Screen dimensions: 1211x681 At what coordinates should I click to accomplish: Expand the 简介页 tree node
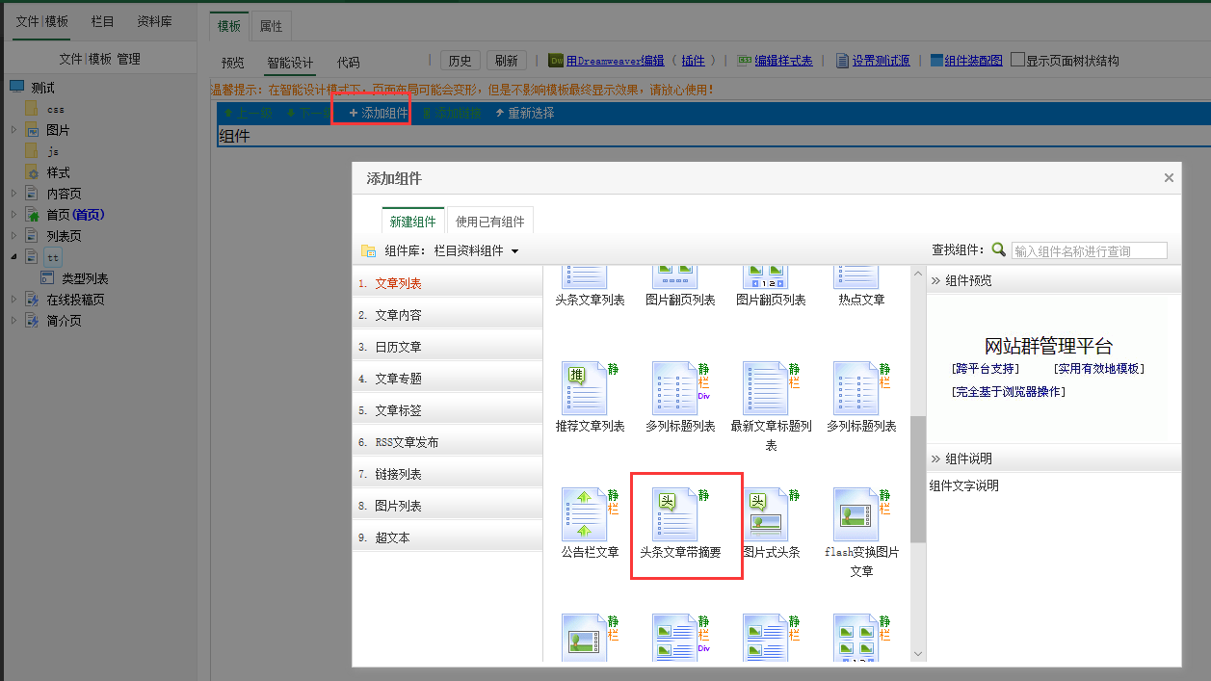[13, 321]
